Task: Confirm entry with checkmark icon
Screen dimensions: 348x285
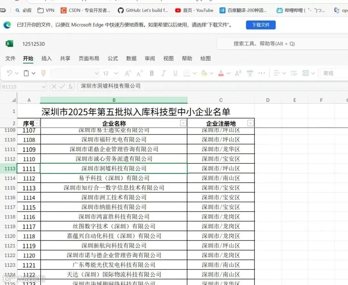Action: 62,87
